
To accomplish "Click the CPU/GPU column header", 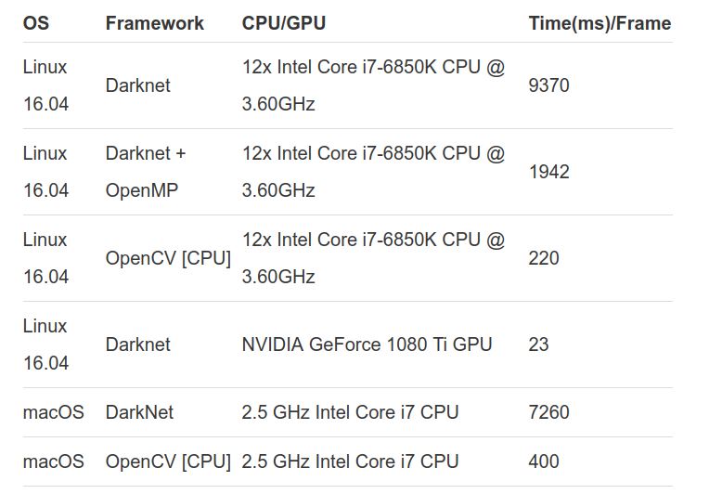I will [x=283, y=23].
